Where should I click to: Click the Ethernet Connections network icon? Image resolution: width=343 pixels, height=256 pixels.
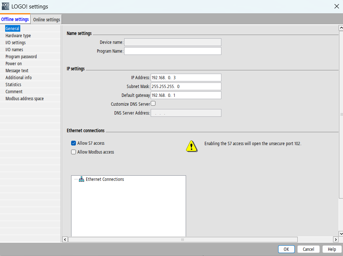[x=81, y=179]
